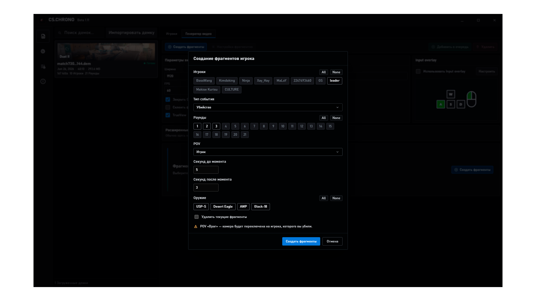Focus the demo search field

click(80, 33)
